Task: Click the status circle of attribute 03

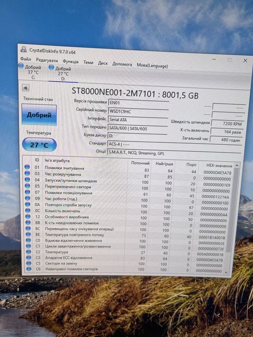Action: pyautogui.click(x=27, y=173)
